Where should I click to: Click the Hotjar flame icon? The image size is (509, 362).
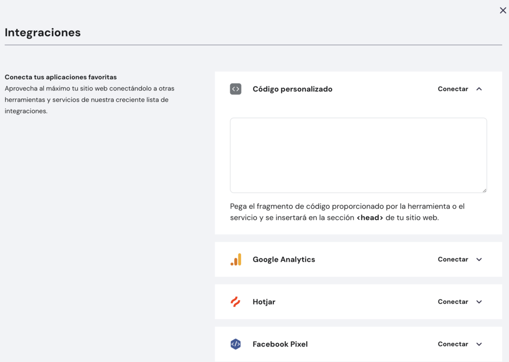[236, 301]
